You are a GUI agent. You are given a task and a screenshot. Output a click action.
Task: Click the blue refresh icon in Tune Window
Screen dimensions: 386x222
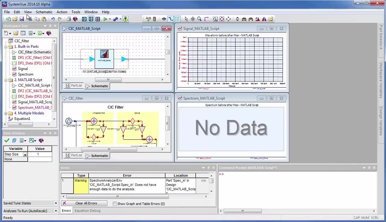(x=14, y=140)
